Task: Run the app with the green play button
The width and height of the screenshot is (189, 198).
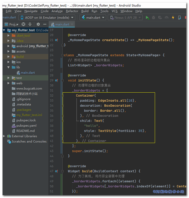Action: tap(147, 18)
